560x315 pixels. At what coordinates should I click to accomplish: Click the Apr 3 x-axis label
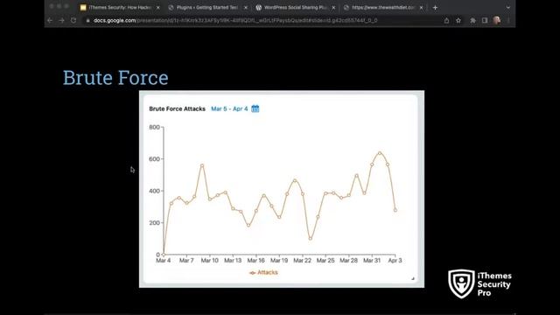tap(395, 261)
